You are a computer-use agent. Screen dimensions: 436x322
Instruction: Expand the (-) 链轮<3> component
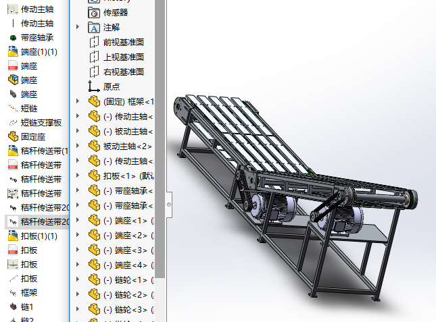(x=78, y=310)
